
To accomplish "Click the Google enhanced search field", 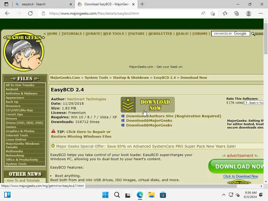I will click(231, 34).
